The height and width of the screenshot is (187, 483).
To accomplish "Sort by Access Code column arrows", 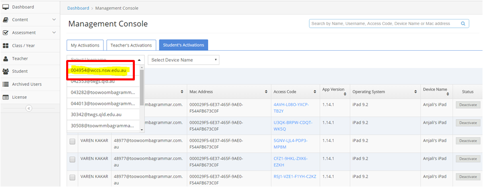I will coord(314,92).
